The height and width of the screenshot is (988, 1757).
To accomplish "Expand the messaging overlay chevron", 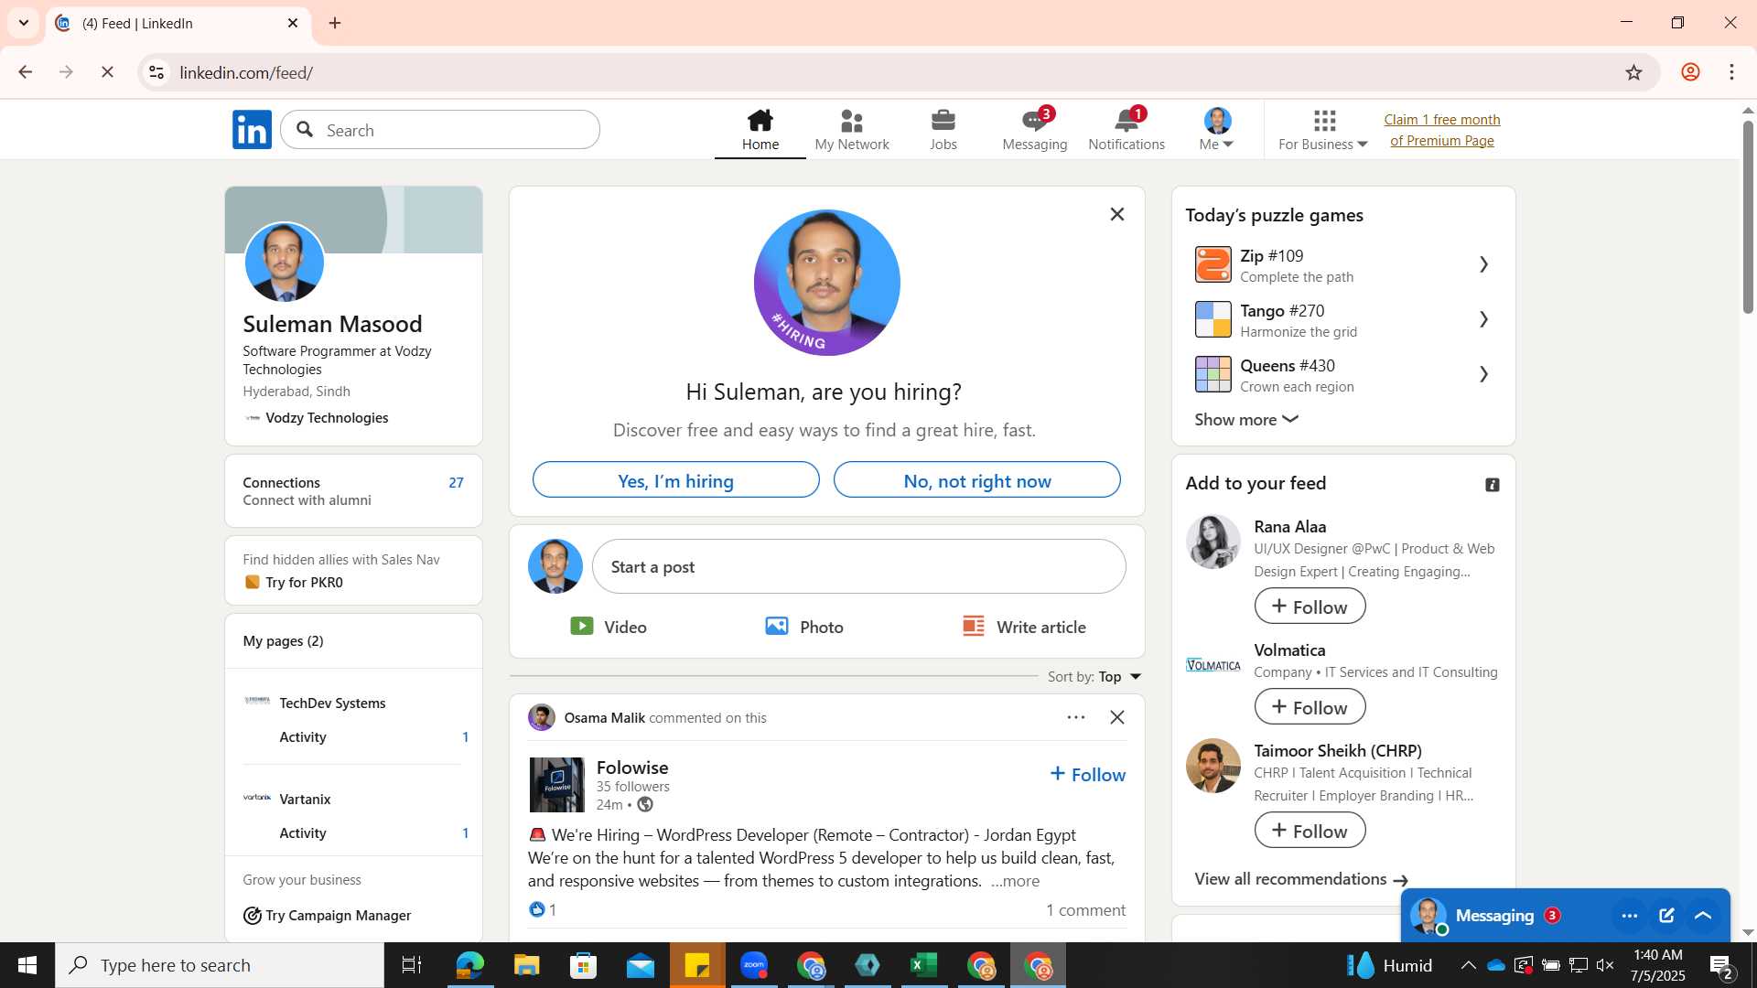I will tap(1703, 916).
